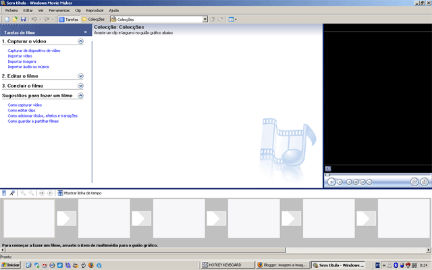This screenshot has width=432, height=270.
Task: Open the Ficheiro menu
Action: tap(11, 11)
